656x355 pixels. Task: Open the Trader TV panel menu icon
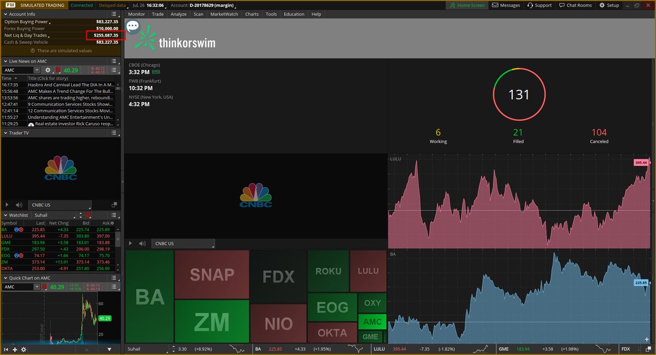[x=114, y=133]
